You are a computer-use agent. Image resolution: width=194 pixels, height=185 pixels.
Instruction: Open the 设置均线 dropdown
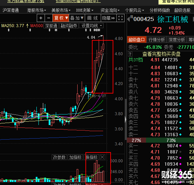tap(91, 26)
